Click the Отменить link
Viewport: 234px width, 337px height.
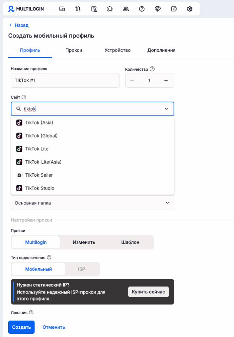[x=54, y=327]
